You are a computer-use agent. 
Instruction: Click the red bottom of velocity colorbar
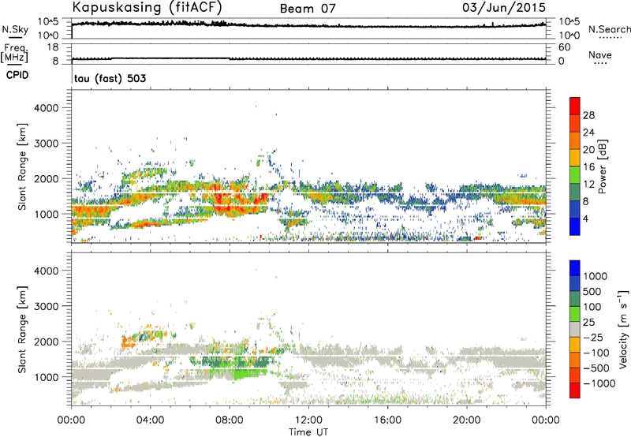[x=575, y=390]
